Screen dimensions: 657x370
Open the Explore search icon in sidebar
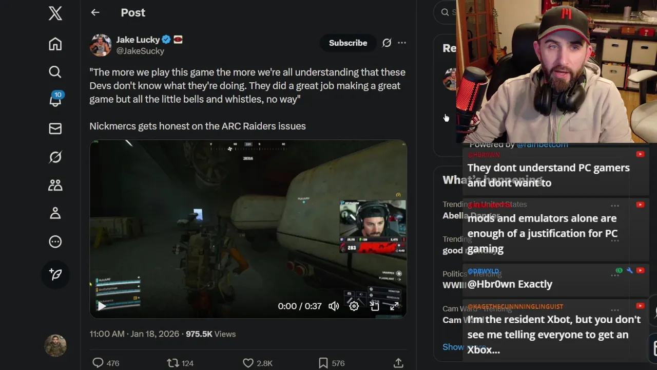click(55, 72)
